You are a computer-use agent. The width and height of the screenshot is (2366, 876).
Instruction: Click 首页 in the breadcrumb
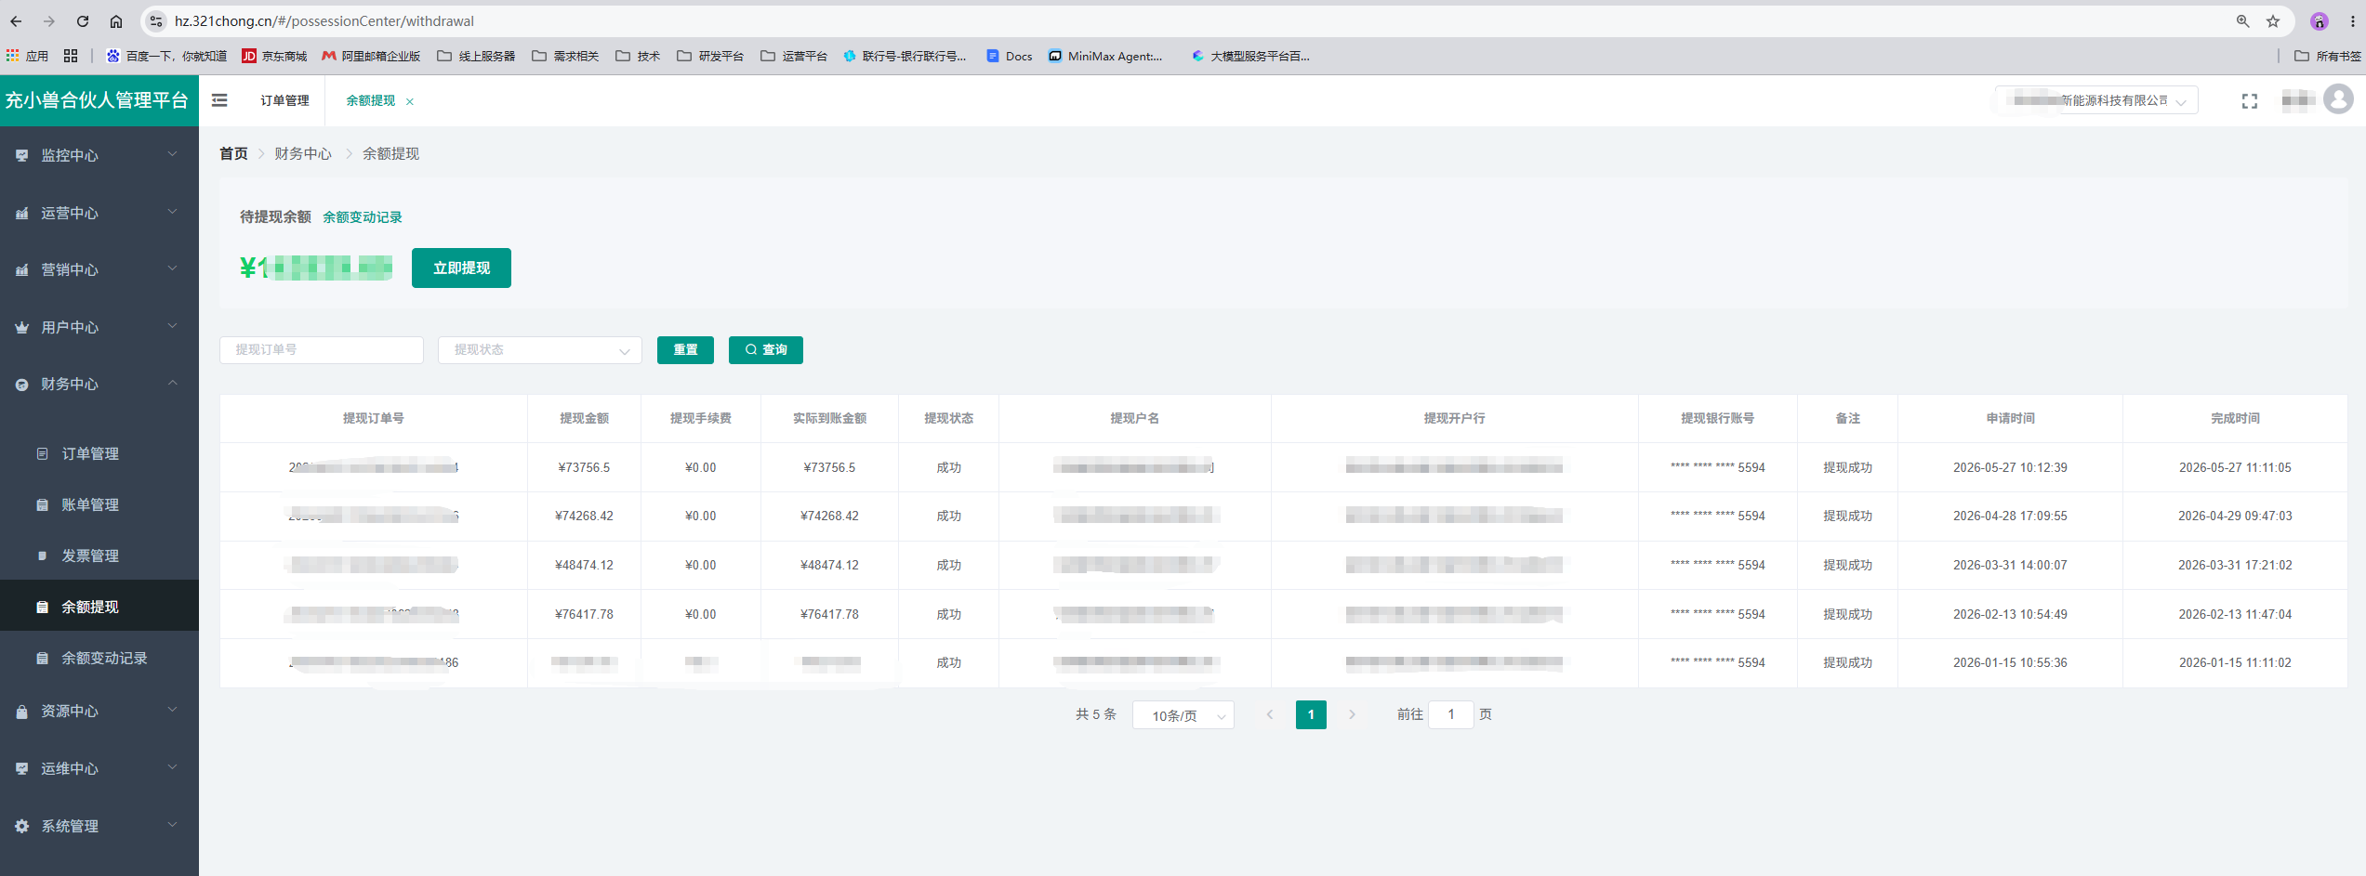(233, 153)
